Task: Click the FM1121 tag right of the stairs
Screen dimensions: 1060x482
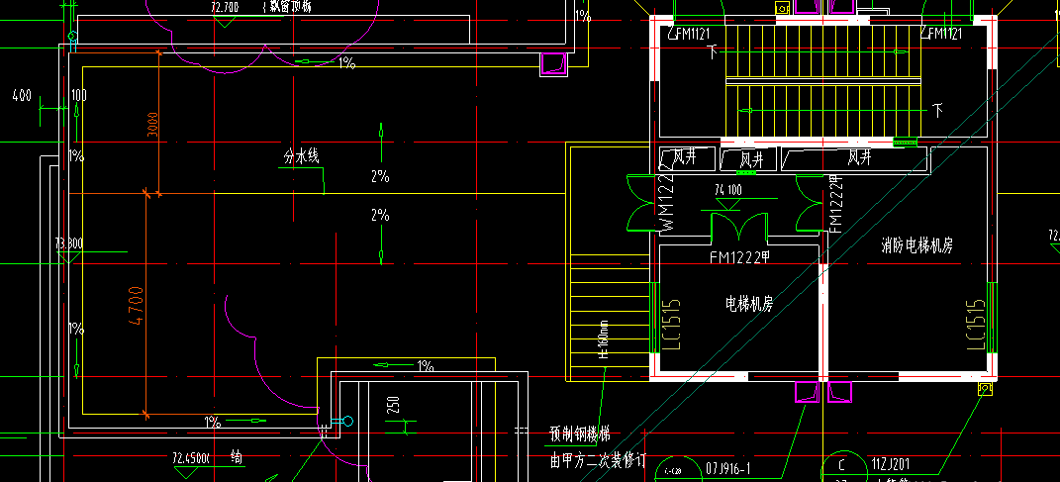Action: point(941,33)
